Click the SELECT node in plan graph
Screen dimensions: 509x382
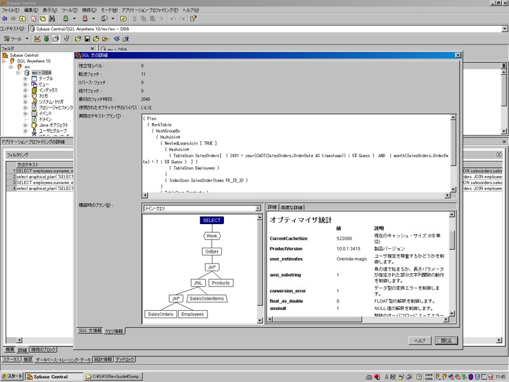212,220
